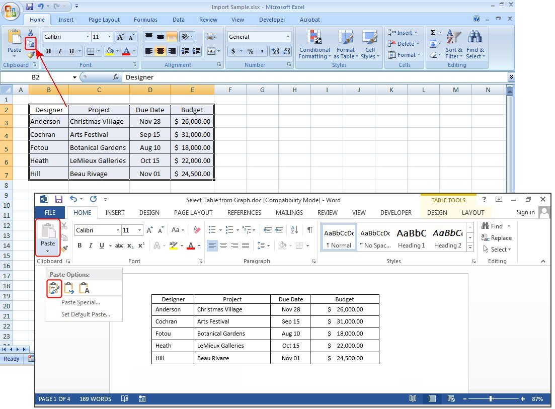Toggle strikethrough formatting in Word
The height and width of the screenshot is (409, 555).
(x=119, y=246)
